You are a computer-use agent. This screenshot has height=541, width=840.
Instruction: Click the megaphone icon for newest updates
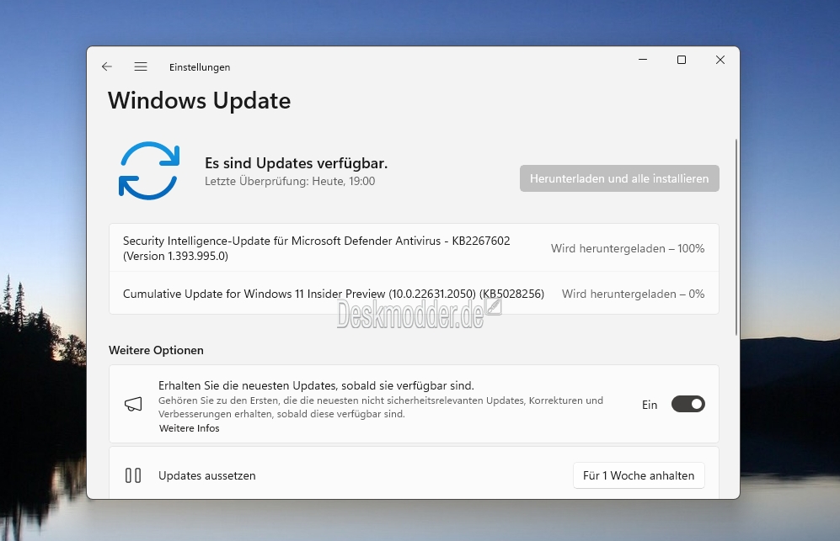point(133,404)
